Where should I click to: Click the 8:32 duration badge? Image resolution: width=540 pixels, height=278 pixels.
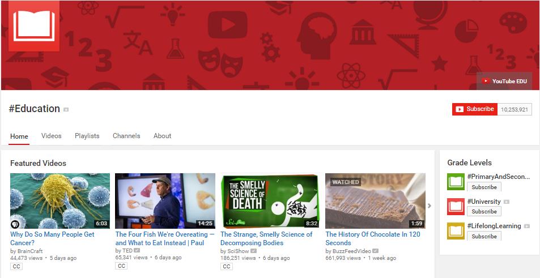click(311, 224)
